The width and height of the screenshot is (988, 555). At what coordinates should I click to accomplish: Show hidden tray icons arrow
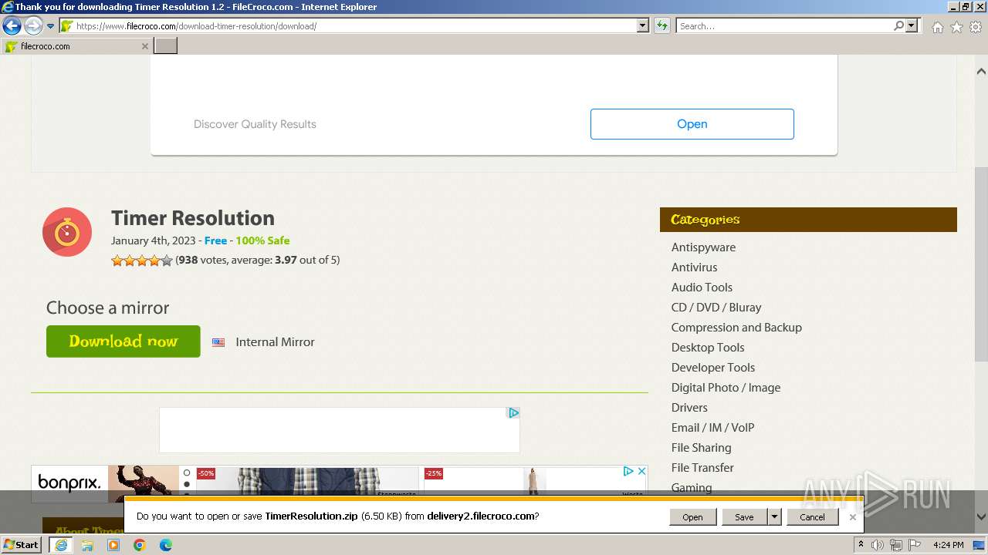(861, 545)
